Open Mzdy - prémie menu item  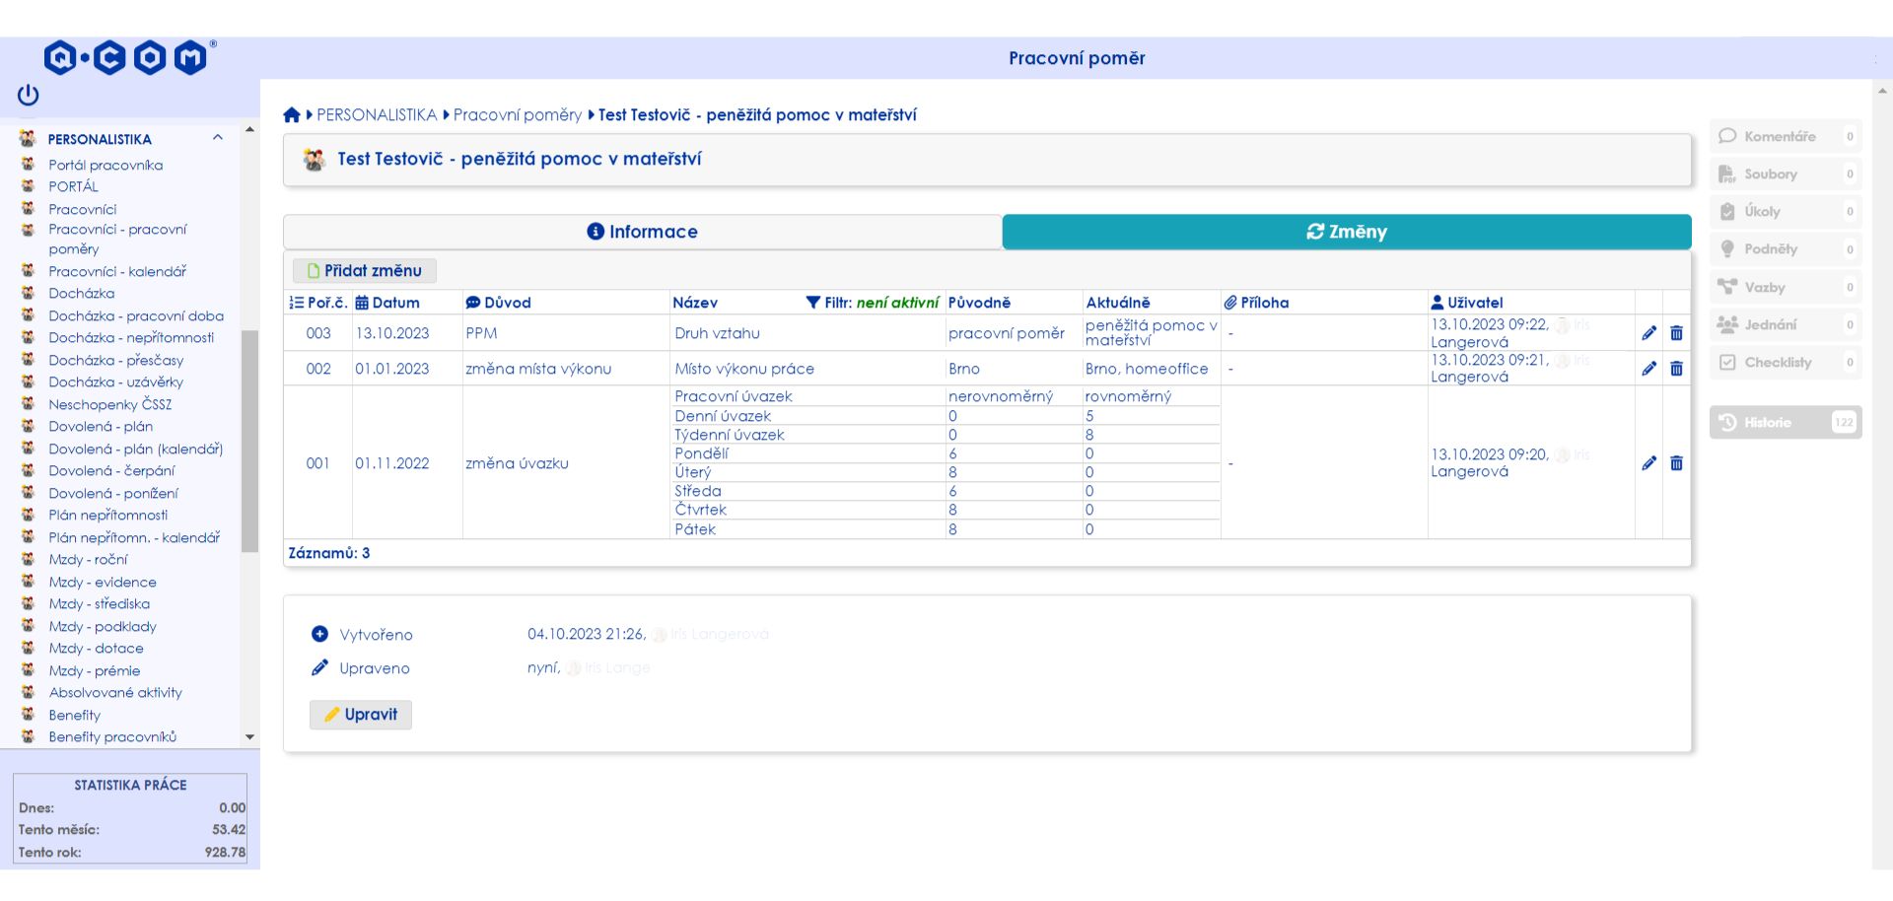pyautogui.click(x=95, y=670)
